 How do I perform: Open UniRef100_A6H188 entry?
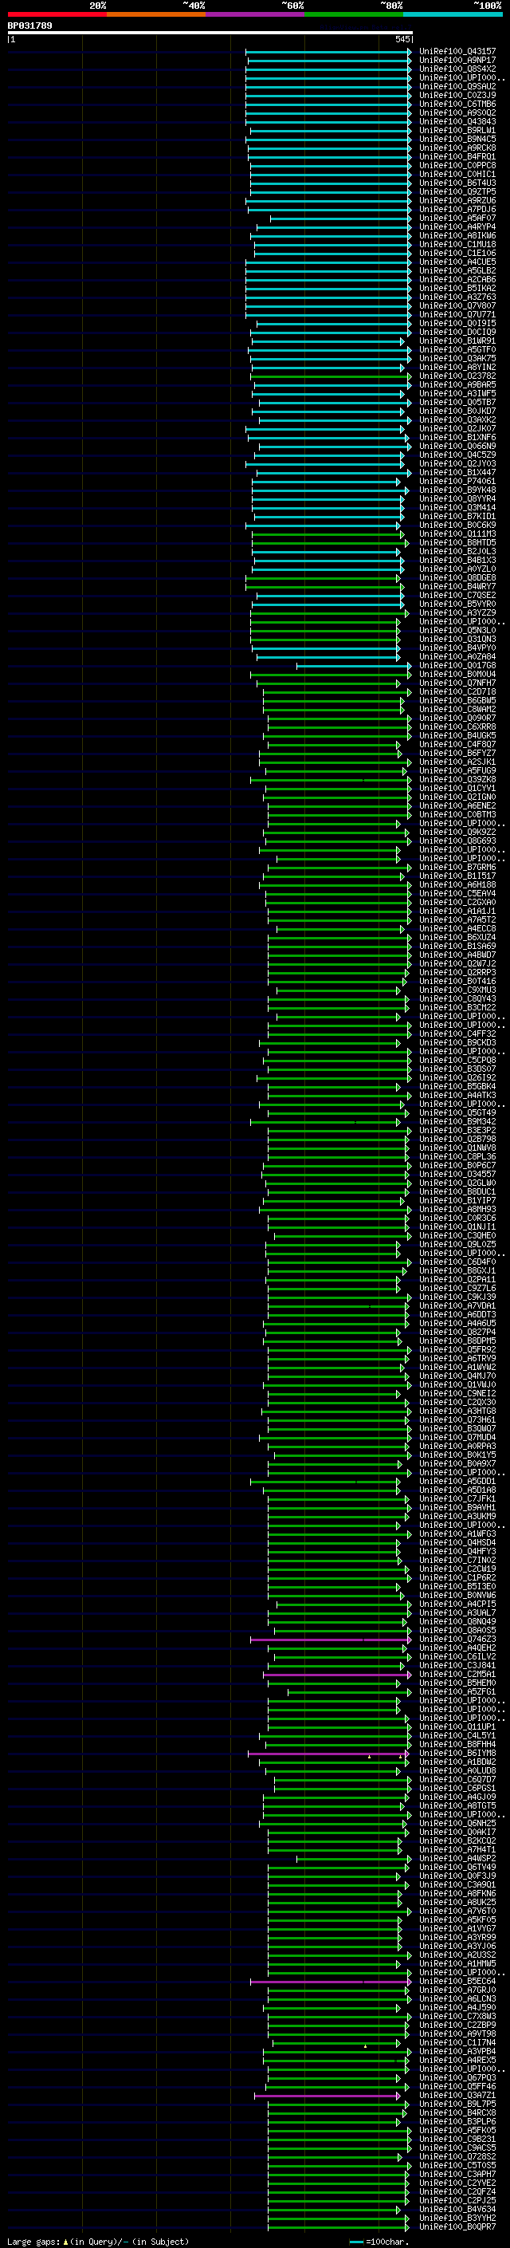(x=457, y=885)
